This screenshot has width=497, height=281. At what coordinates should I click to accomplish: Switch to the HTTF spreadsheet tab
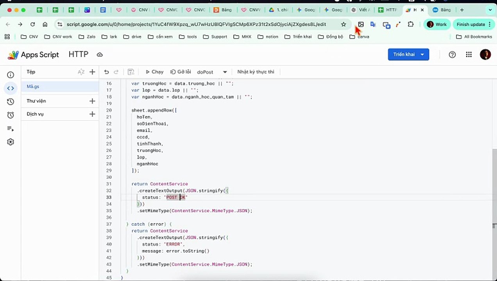click(x=387, y=10)
